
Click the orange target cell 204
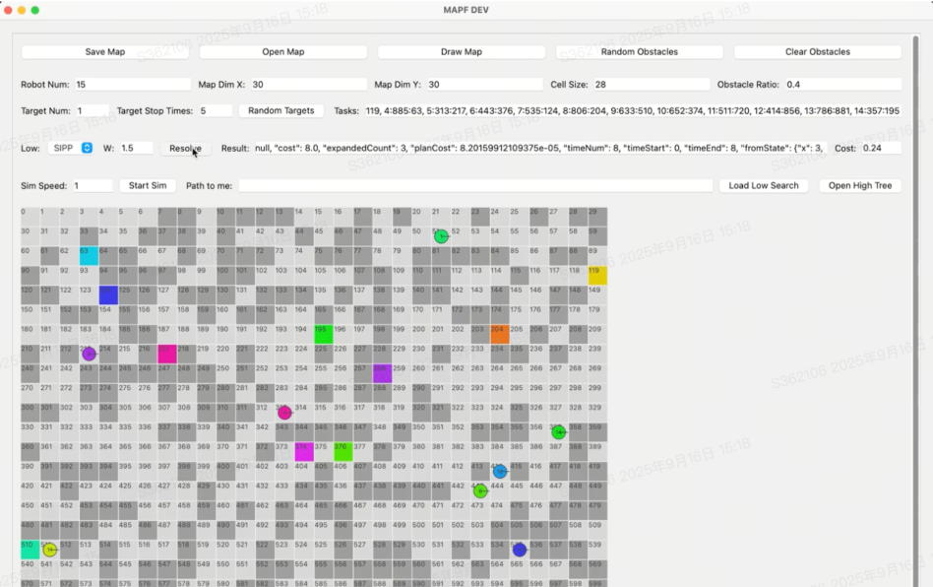(x=500, y=334)
